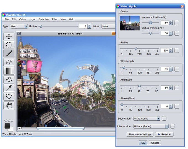The width and height of the screenshot is (188, 149).
Task: Select the rectangular Selection tool
Action: [9, 45]
